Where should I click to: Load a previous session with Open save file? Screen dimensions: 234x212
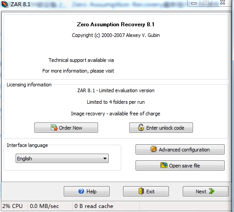click(x=180, y=166)
